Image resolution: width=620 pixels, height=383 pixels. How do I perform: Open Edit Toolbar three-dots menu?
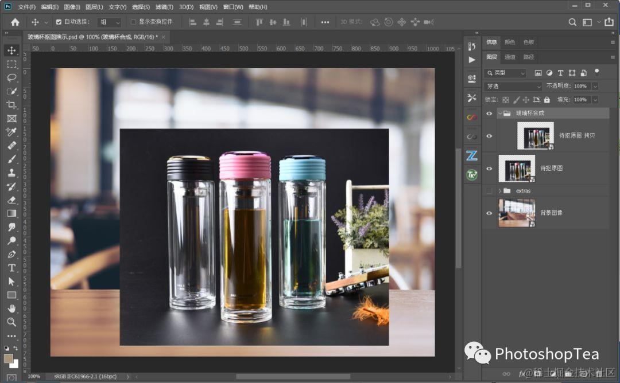coord(11,336)
